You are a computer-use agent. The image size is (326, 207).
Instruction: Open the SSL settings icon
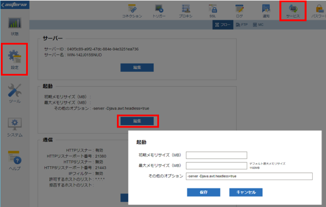212,11
